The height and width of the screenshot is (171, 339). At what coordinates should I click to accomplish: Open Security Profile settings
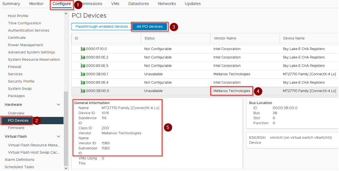click(21, 81)
